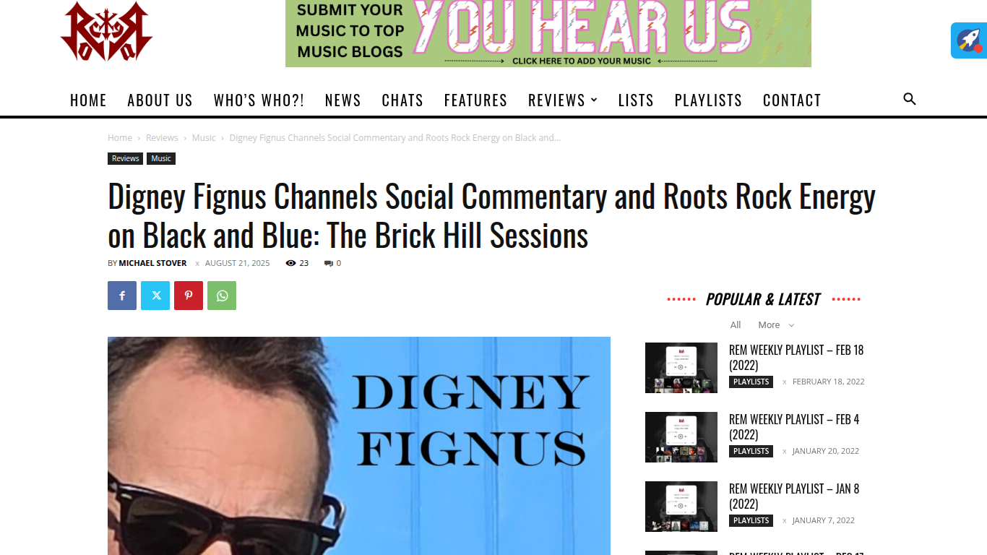This screenshot has height=555, width=987.
Task: Open REM Weekly Playlist – Jan 8 article
Action: click(x=794, y=496)
